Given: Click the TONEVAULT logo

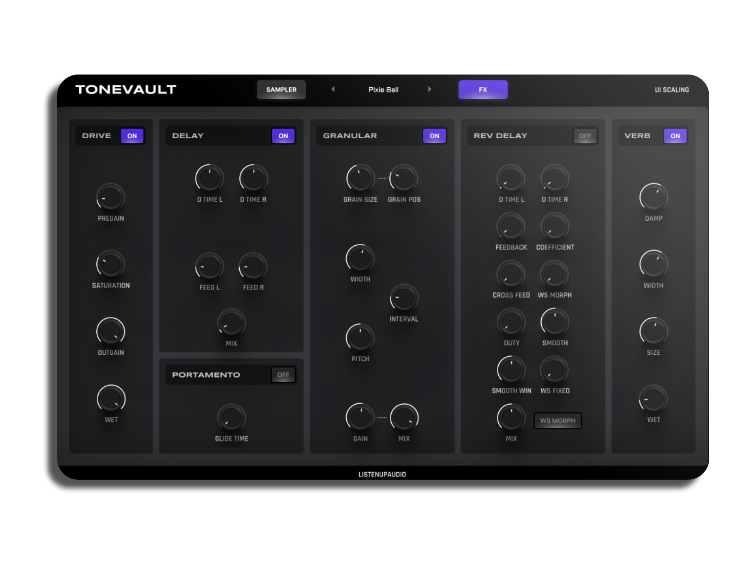Looking at the screenshot, I should [x=126, y=90].
